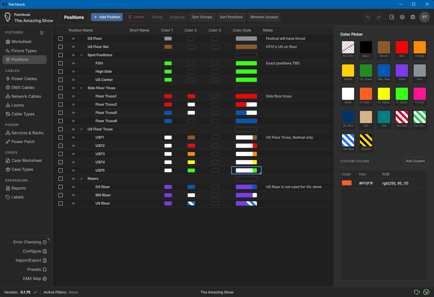
Task: Click the Import/Export file icon
Action: (45, 261)
